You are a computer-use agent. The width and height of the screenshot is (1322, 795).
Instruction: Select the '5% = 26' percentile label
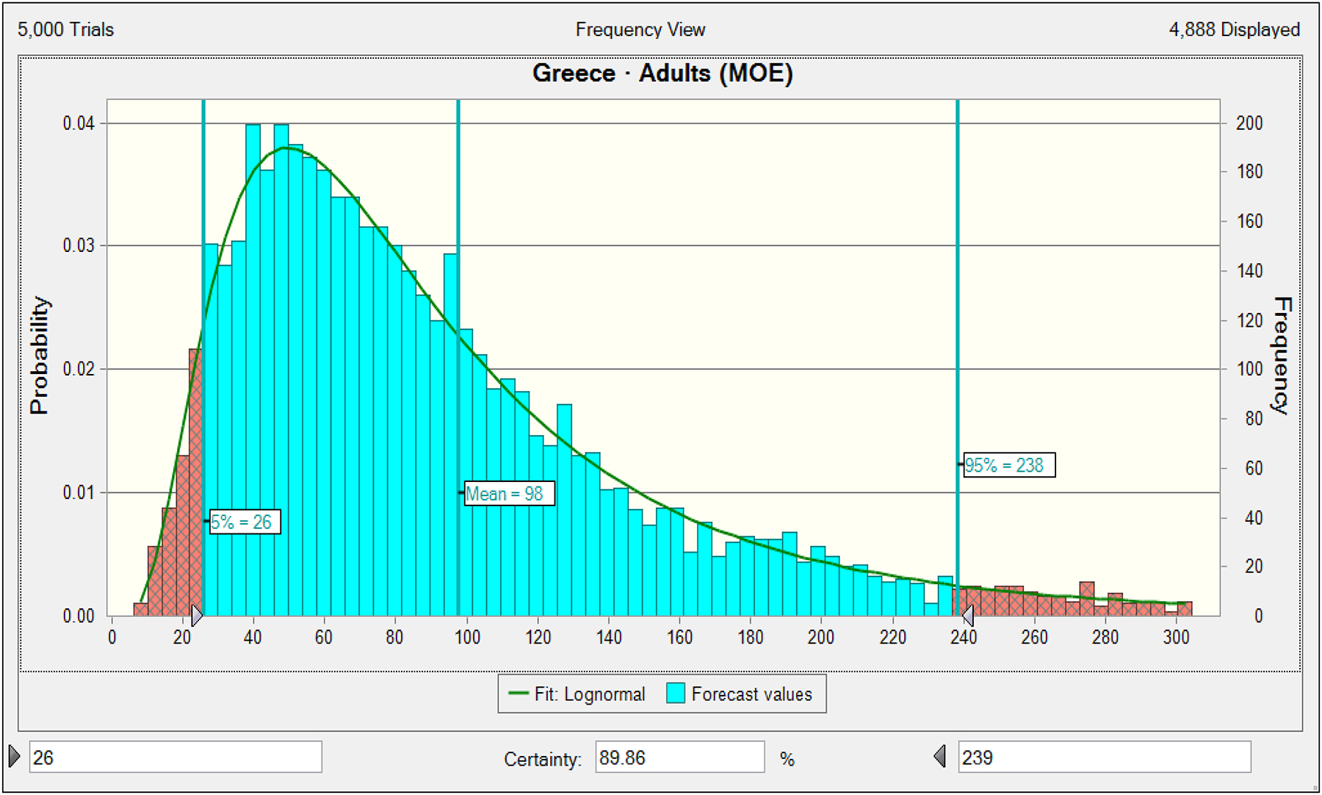pos(245,522)
